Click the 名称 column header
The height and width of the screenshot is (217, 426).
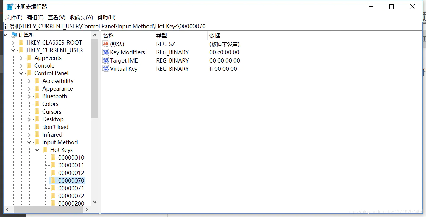109,35
